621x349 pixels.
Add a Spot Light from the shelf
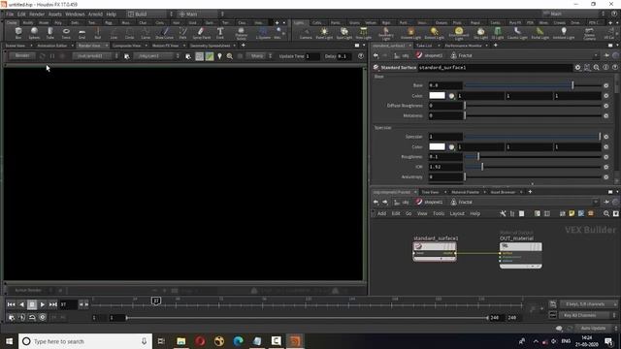pos(344,33)
